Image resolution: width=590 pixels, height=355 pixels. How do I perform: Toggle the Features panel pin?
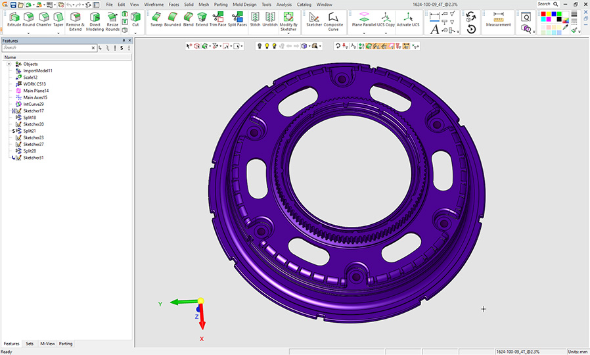click(123, 40)
